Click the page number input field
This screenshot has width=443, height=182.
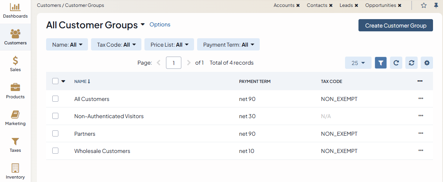pyautogui.click(x=174, y=63)
